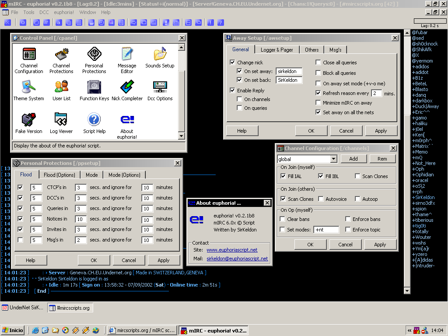This screenshot has height=336, width=448.
Task: Open Function Keys icon
Action: 94,90
